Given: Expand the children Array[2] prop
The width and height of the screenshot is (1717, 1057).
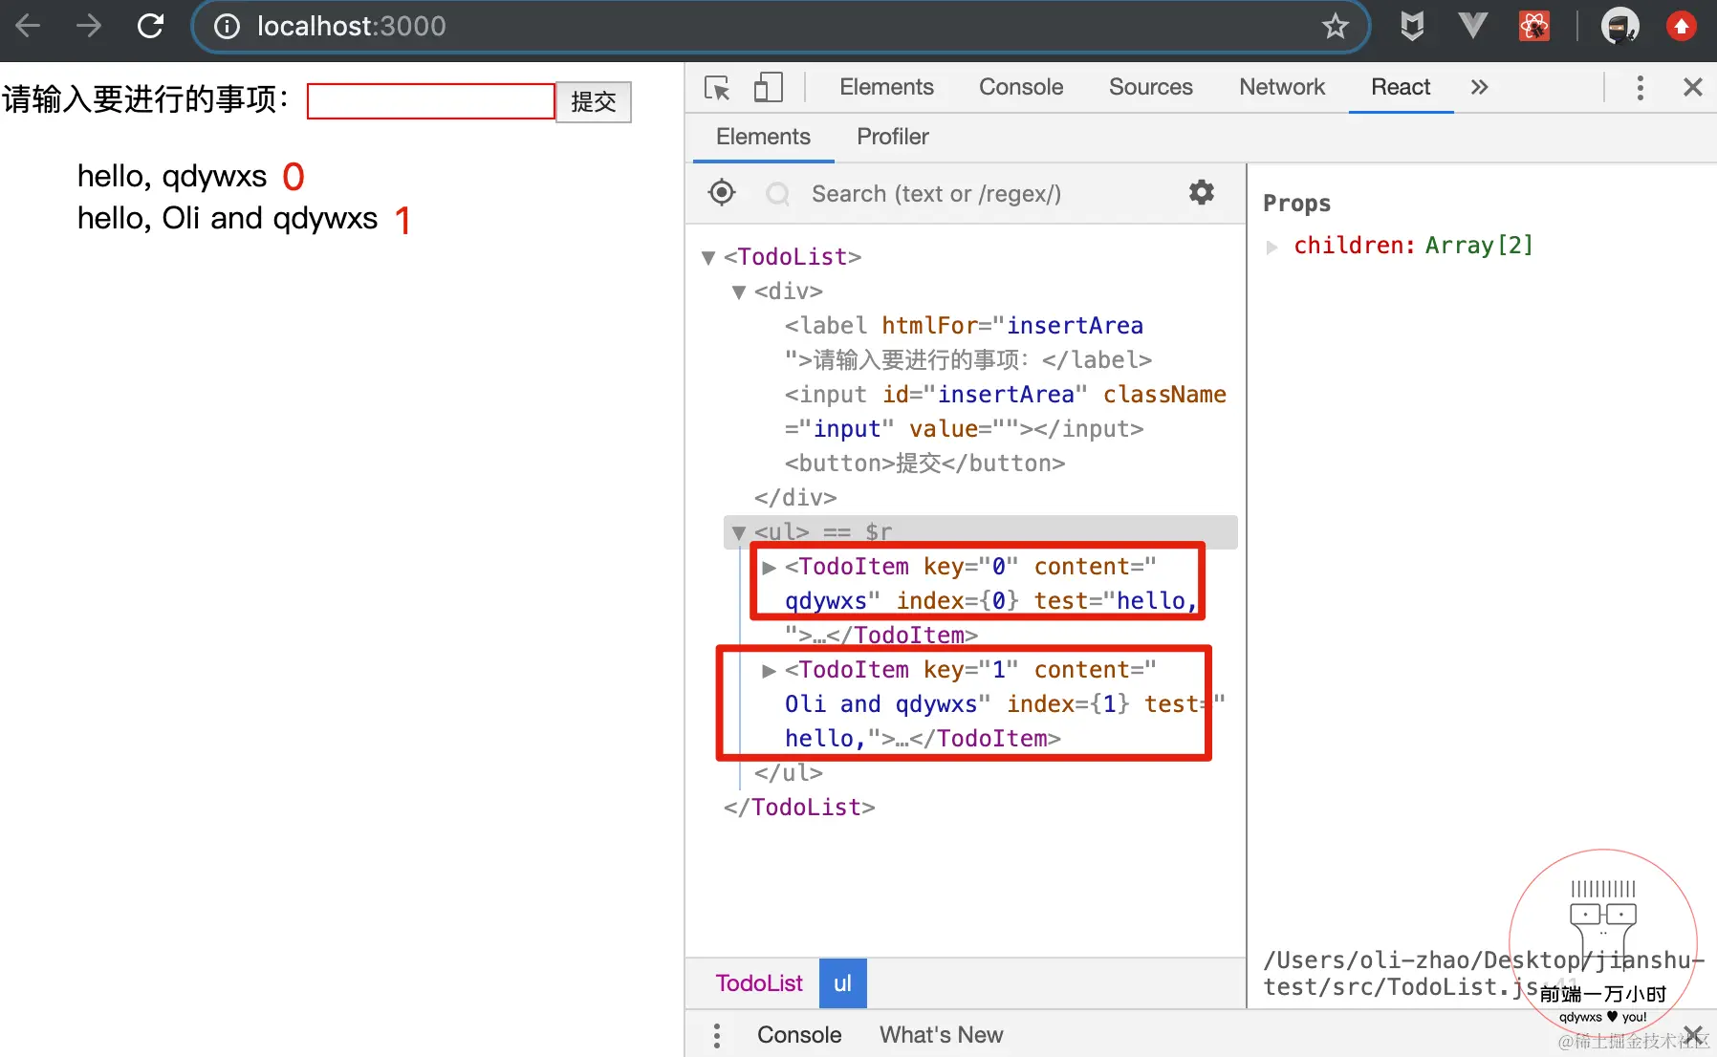Looking at the screenshot, I should 1272,247.
